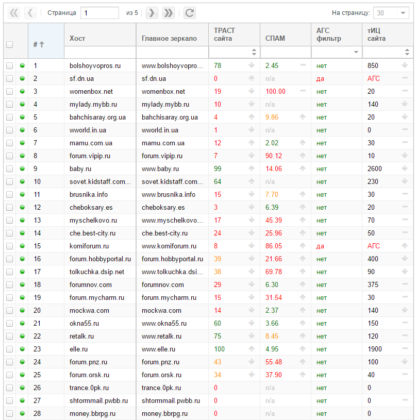Click spam up arrow for forum.orsk.ru

(x=303, y=374)
